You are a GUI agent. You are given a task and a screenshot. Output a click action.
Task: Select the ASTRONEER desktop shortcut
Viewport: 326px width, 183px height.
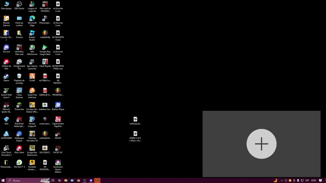(6, 135)
